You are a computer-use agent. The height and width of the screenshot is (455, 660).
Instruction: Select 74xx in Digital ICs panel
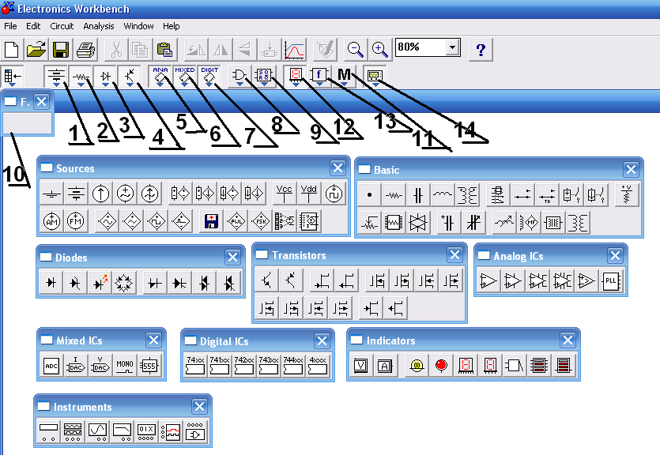[x=195, y=366]
